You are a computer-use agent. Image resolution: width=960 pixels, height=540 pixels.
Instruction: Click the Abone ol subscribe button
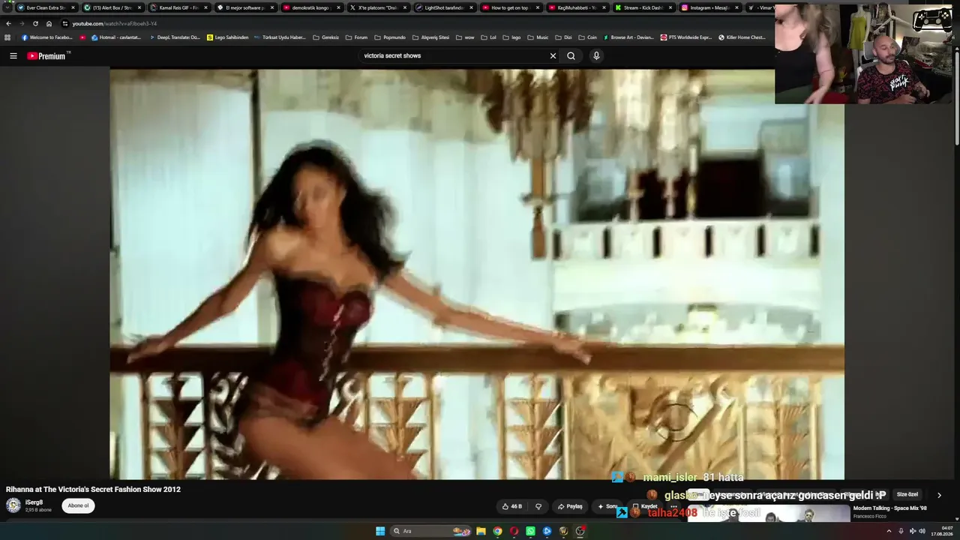pyautogui.click(x=78, y=505)
